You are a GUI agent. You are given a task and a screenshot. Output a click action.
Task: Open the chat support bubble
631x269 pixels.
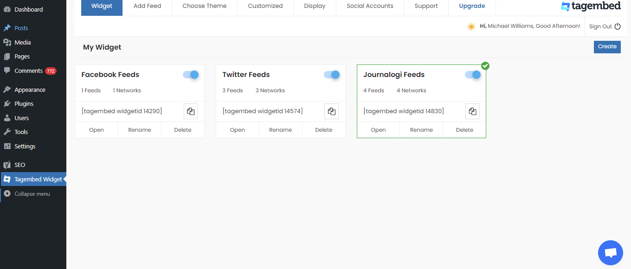tap(611, 253)
